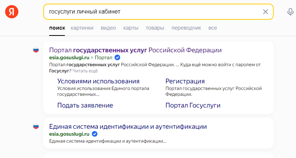Open the карты tab
Screen dimensions: 296x158
pos(131,28)
